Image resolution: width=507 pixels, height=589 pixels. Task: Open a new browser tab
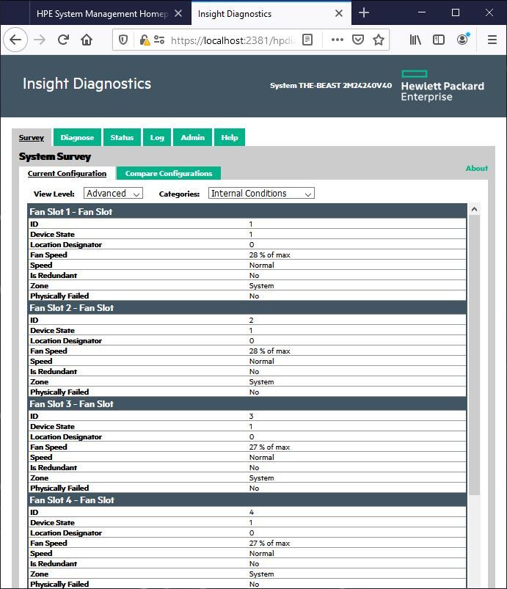point(364,12)
